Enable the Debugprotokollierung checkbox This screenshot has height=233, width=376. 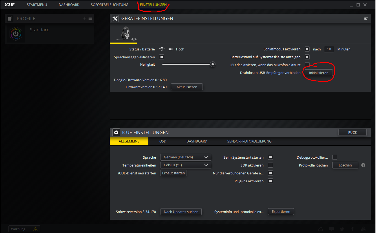(335, 157)
